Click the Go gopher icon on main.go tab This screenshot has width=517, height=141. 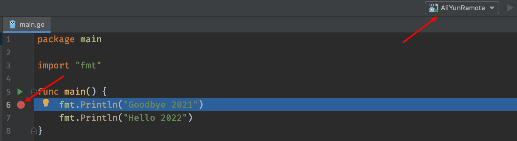click(x=12, y=24)
